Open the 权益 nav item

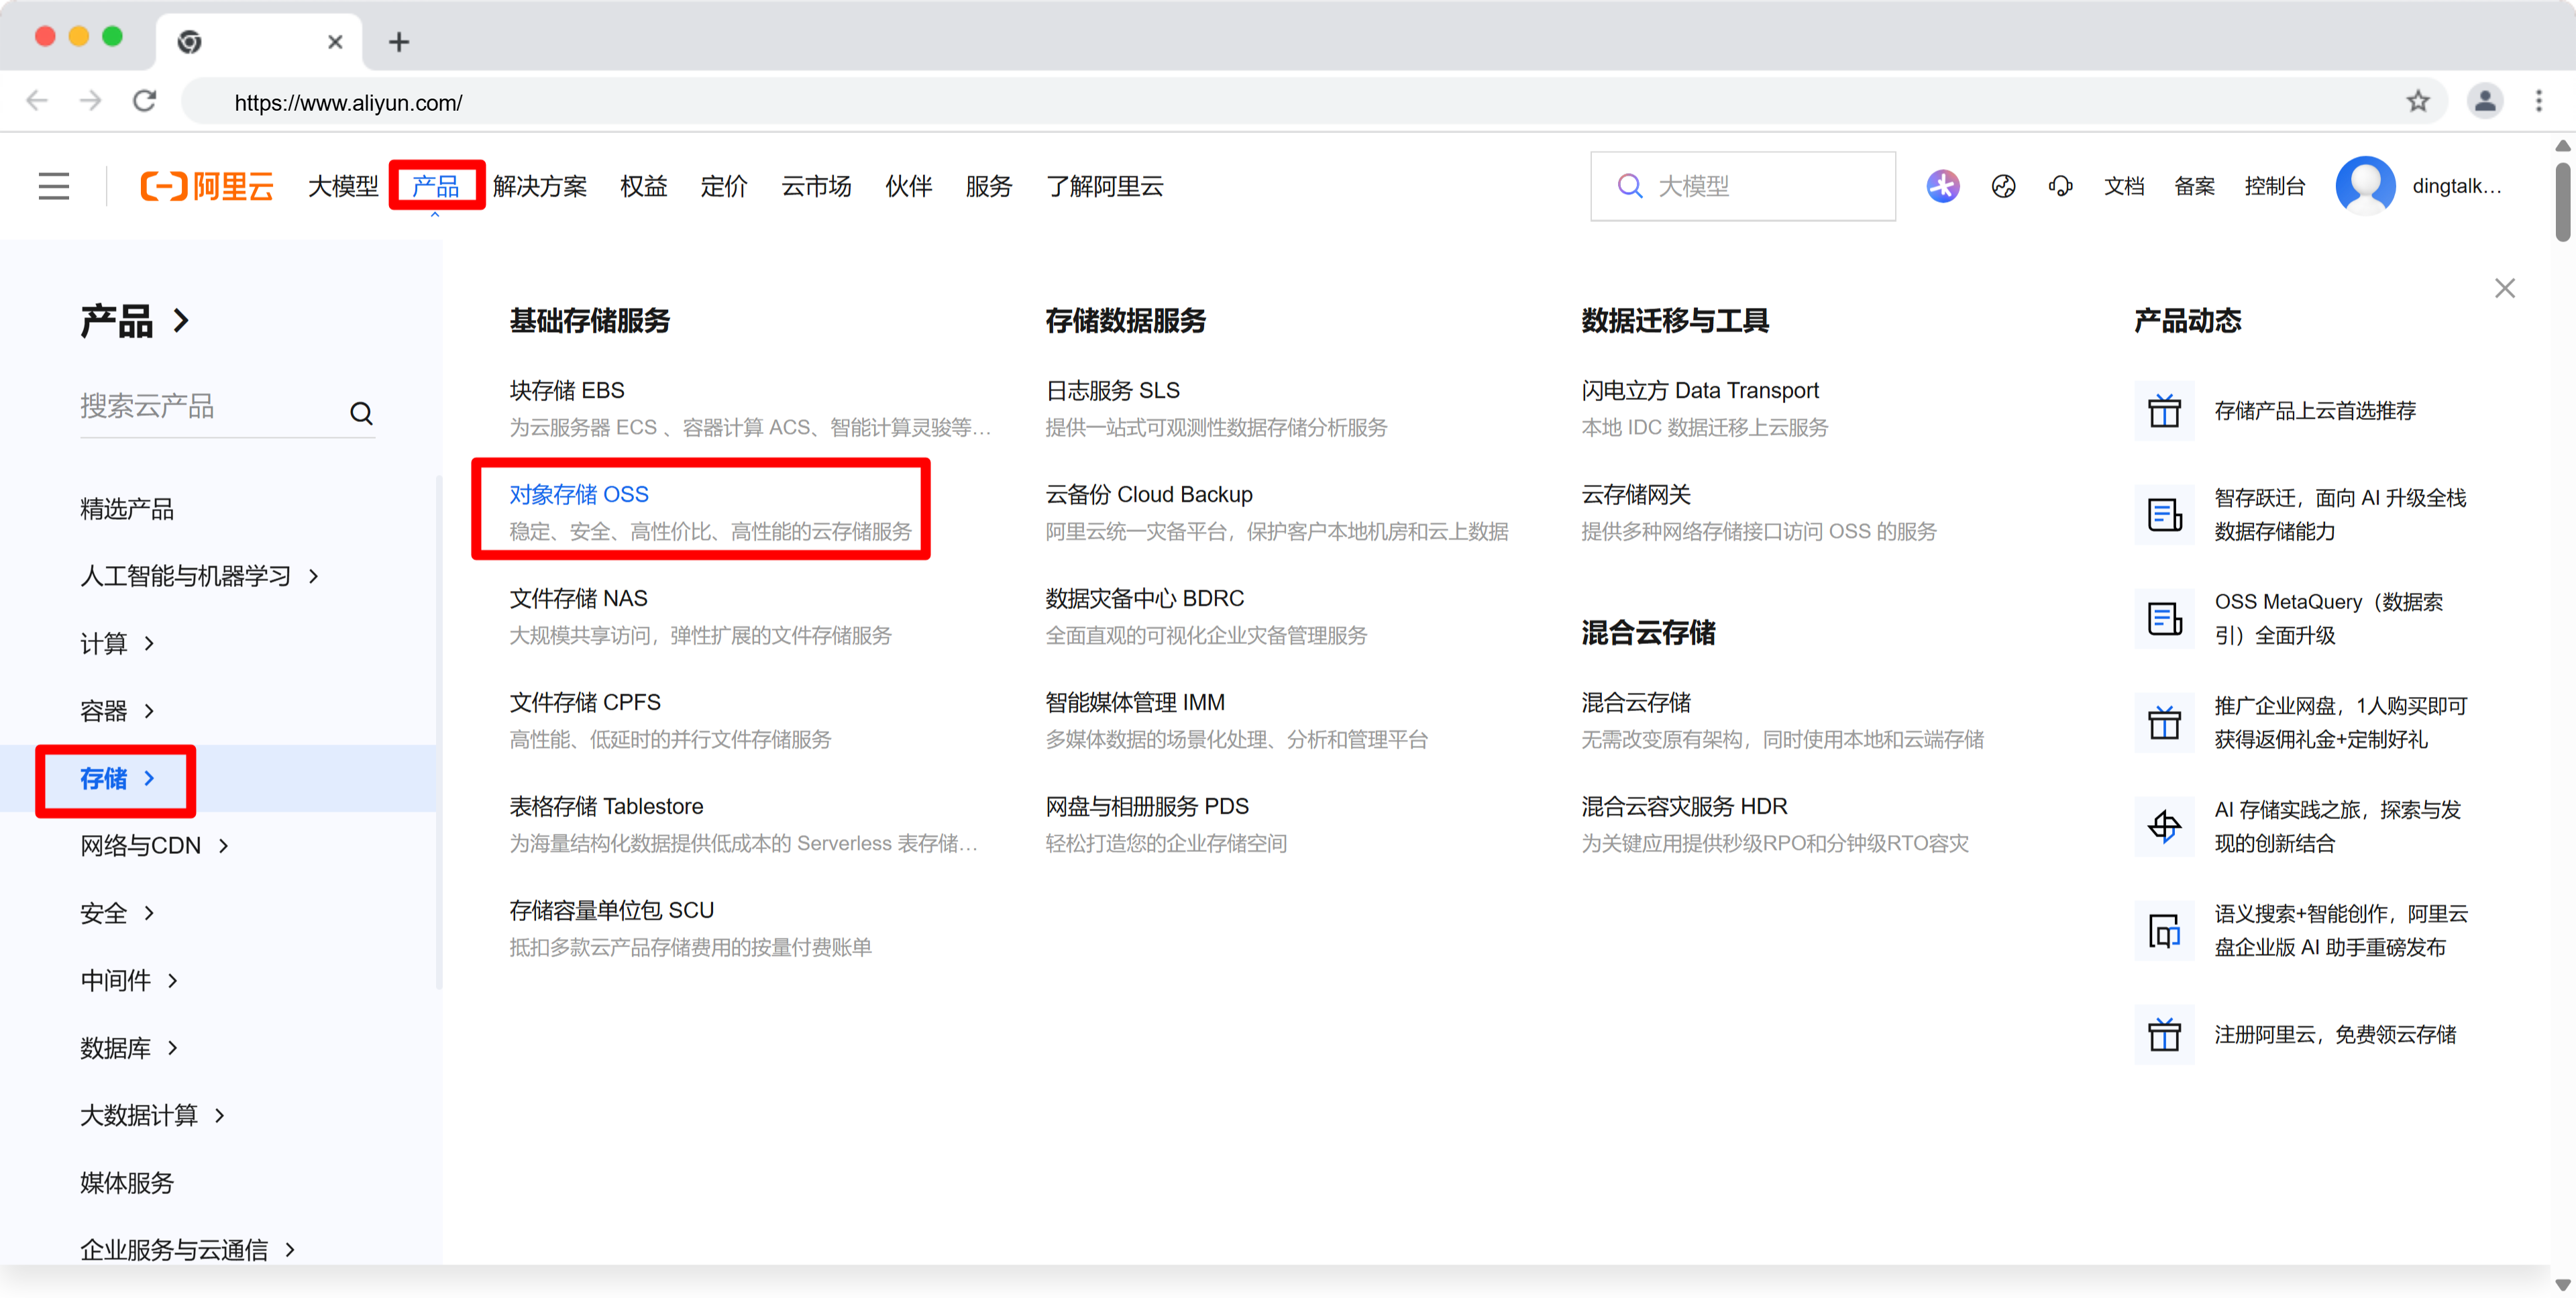click(x=644, y=186)
